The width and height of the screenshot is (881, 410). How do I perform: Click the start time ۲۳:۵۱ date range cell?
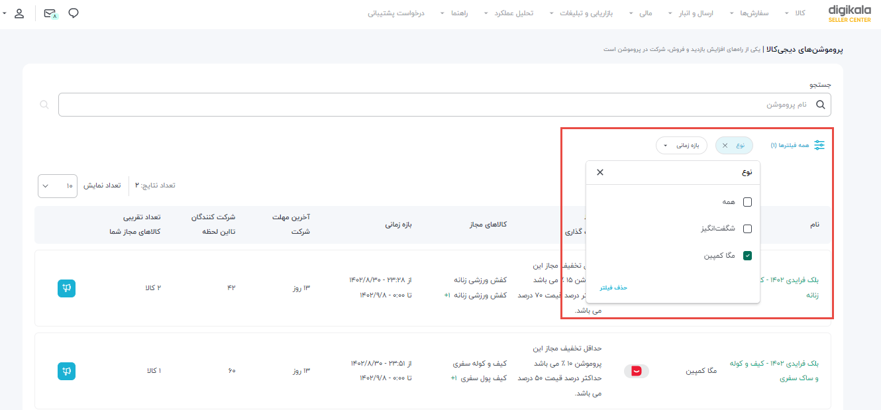(381, 371)
